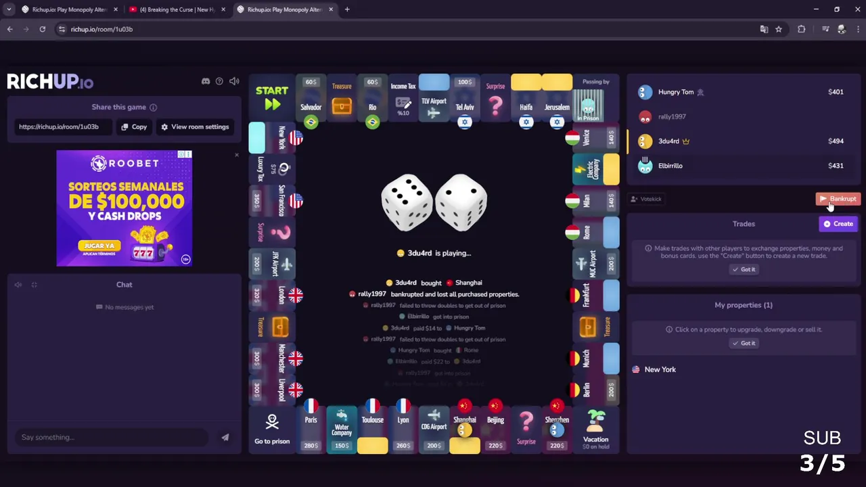Open the help question mark icon

tap(219, 81)
